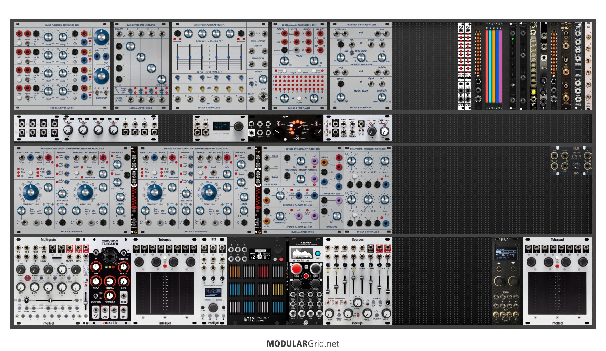Click the Tailgater AUDIO jack
This screenshot has width=606, height=351.
pyautogui.click(x=124, y=296)
